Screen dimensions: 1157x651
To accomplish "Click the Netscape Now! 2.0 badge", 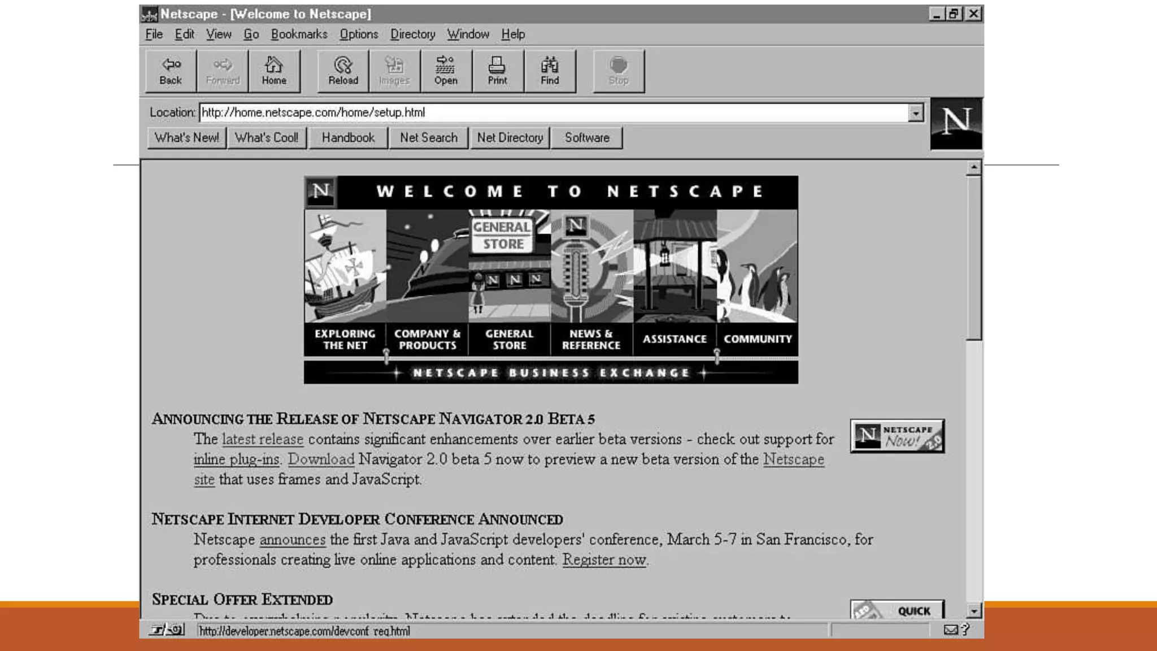I will point(897,436).
